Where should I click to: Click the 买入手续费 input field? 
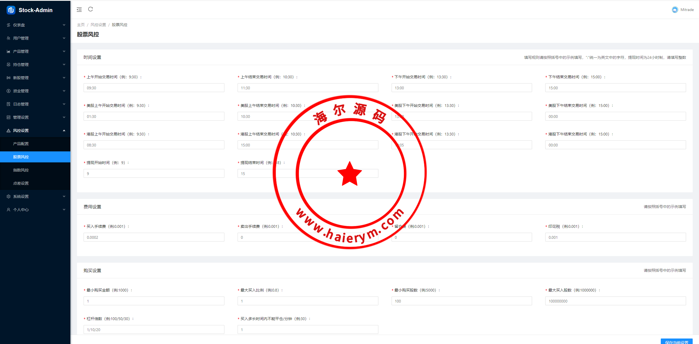click(x=154, y=237)
